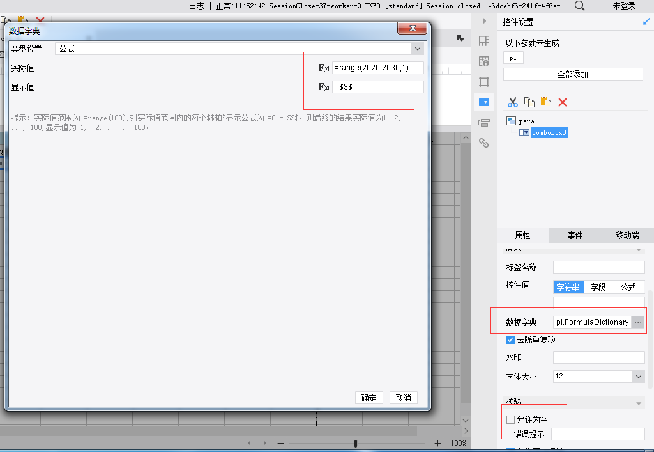Open the 类型设置 type dropdown
The height and width of the screenshot is (452, 654).
point(418,49)
